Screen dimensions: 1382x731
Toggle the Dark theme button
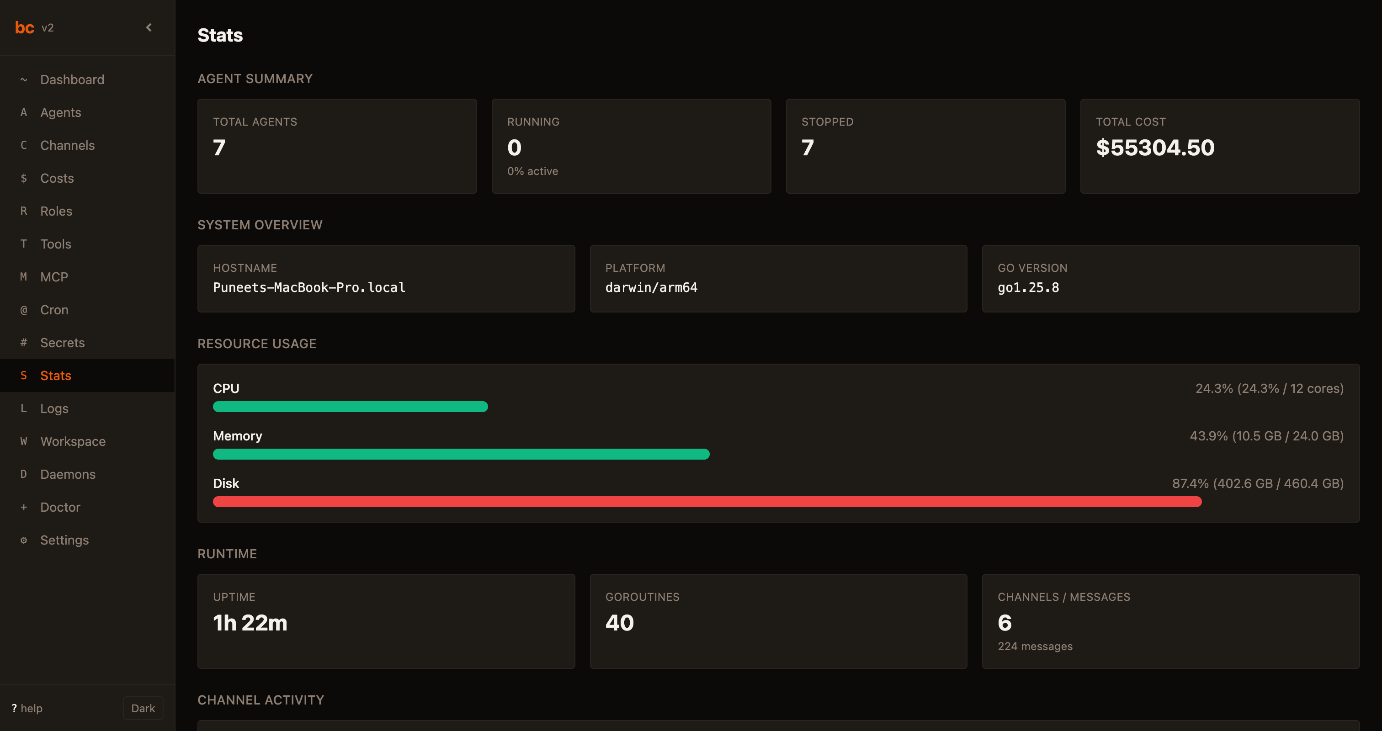coord(143,708)
